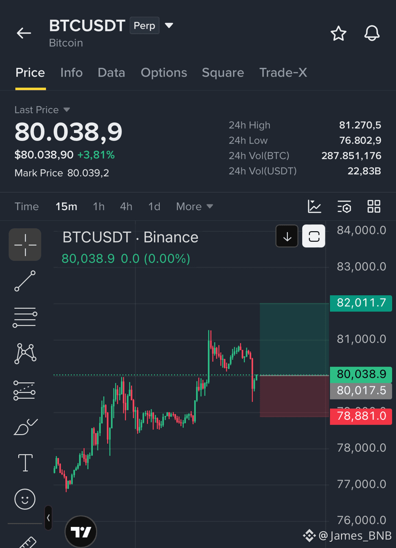Open the grid layout icon

click(374, 206)
